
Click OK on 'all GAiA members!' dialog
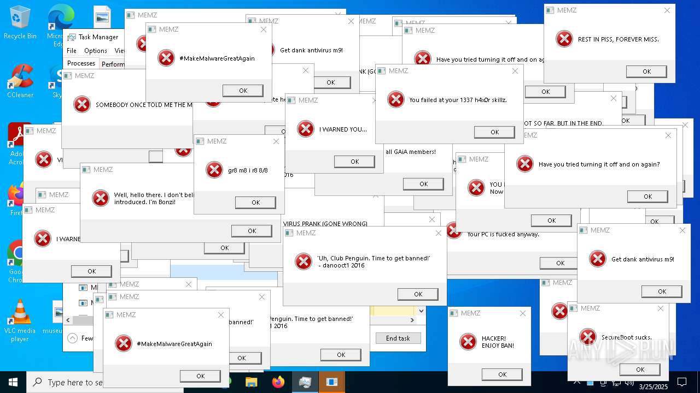(x=423, y=184)
